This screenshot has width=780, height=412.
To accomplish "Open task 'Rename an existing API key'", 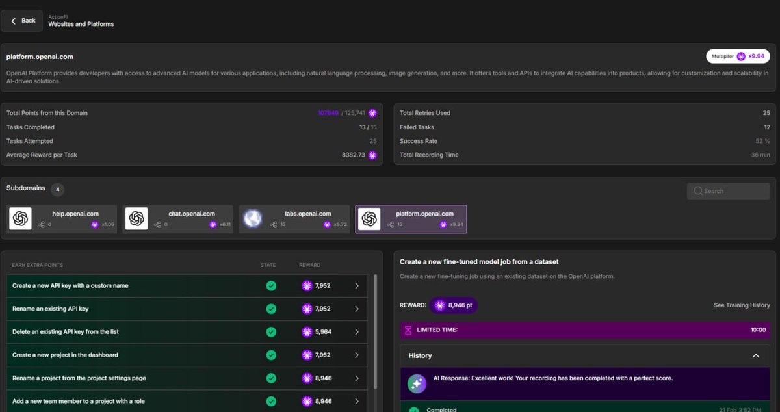I will click(187, 309).
